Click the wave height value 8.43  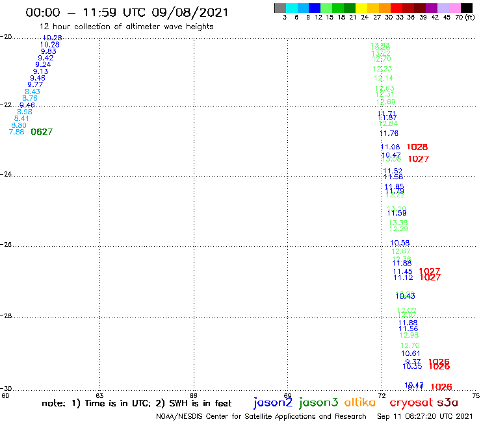coord(32,92)
